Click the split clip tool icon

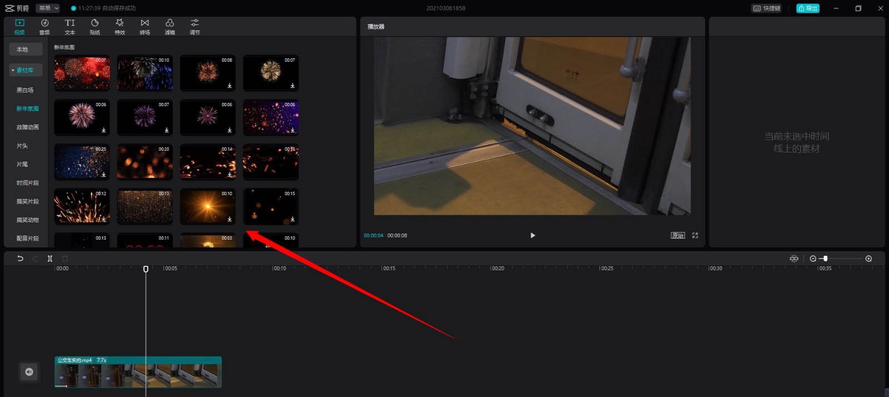click(50, 259)
